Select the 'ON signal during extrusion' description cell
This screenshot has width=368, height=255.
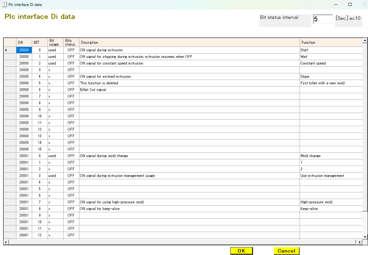[189, 50]
